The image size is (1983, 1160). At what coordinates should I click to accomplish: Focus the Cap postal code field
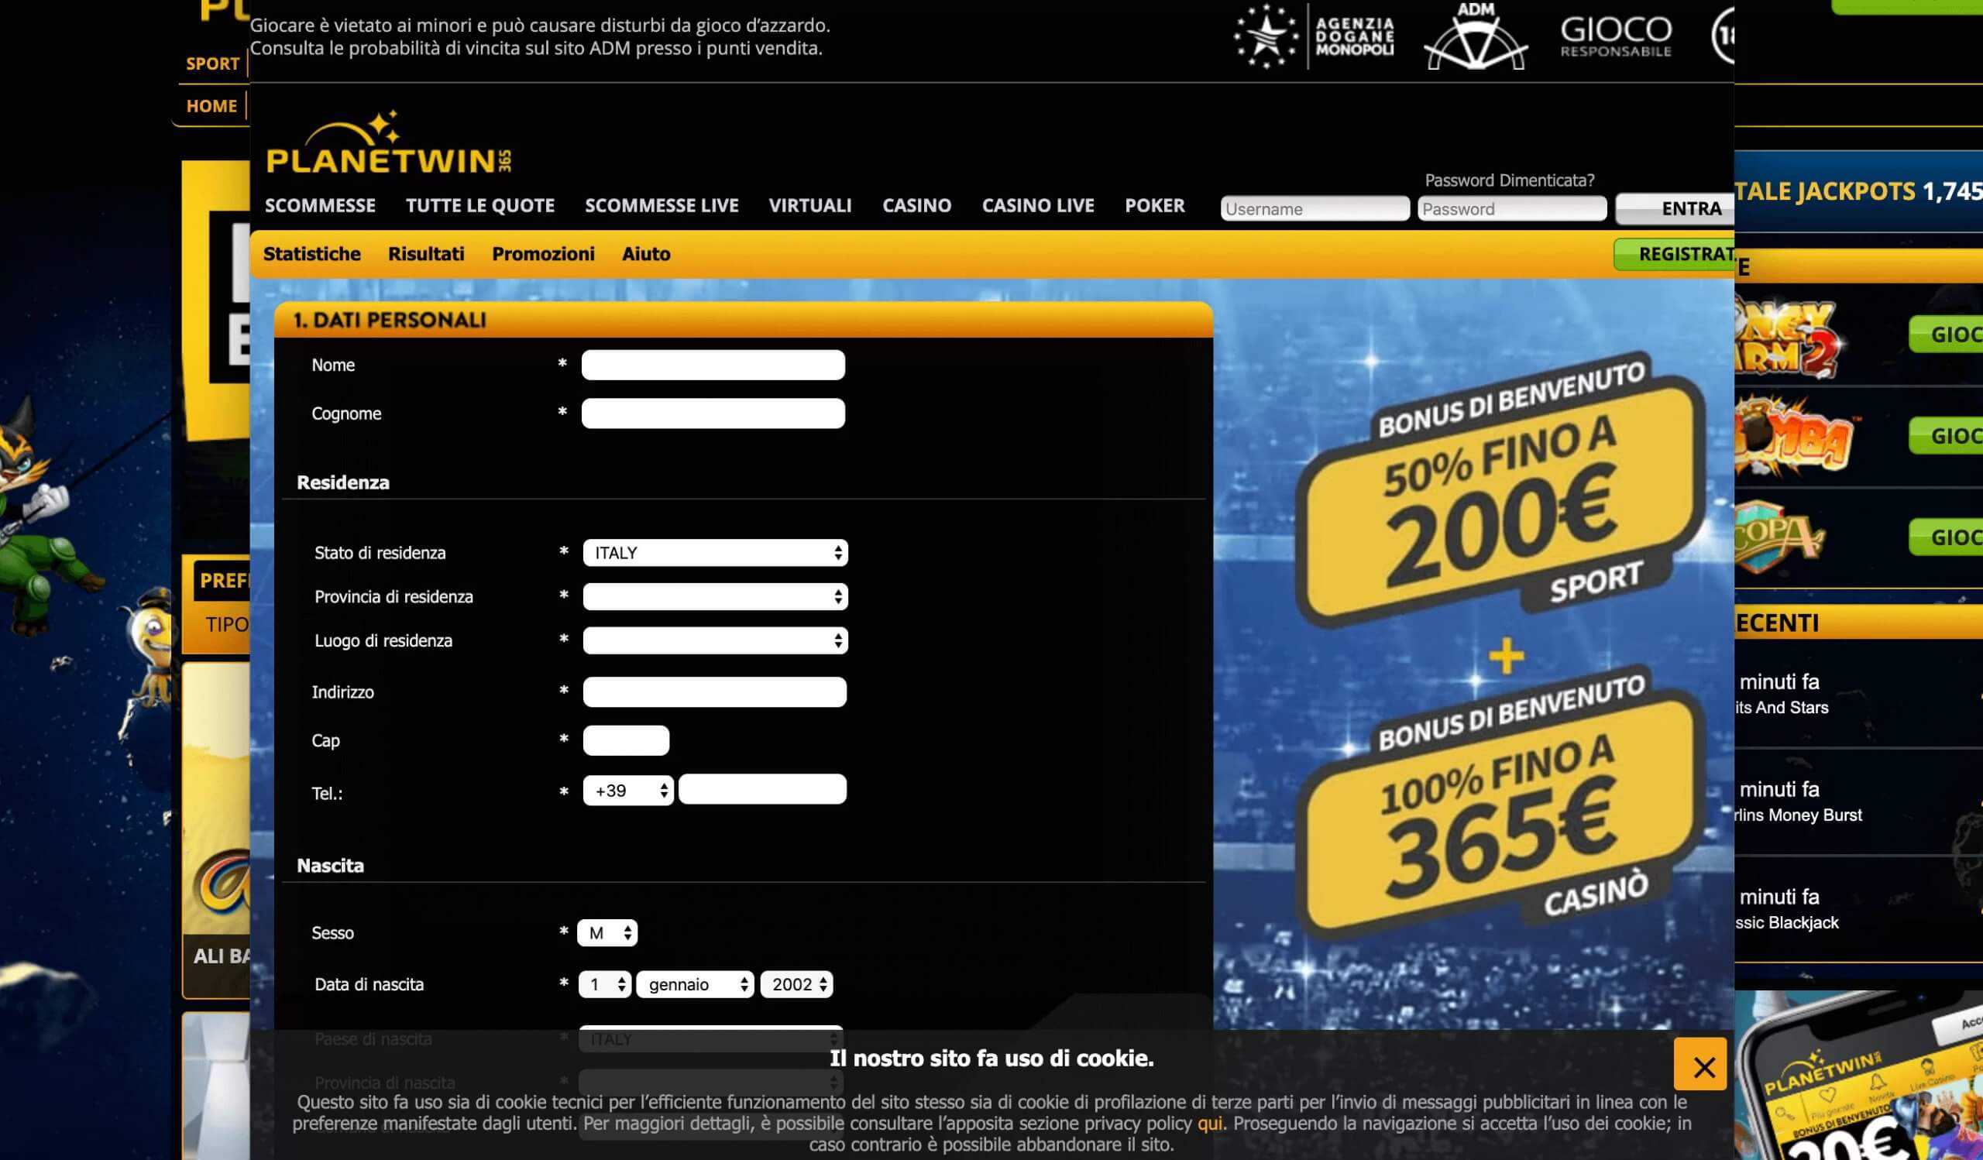tap(626, 741)
